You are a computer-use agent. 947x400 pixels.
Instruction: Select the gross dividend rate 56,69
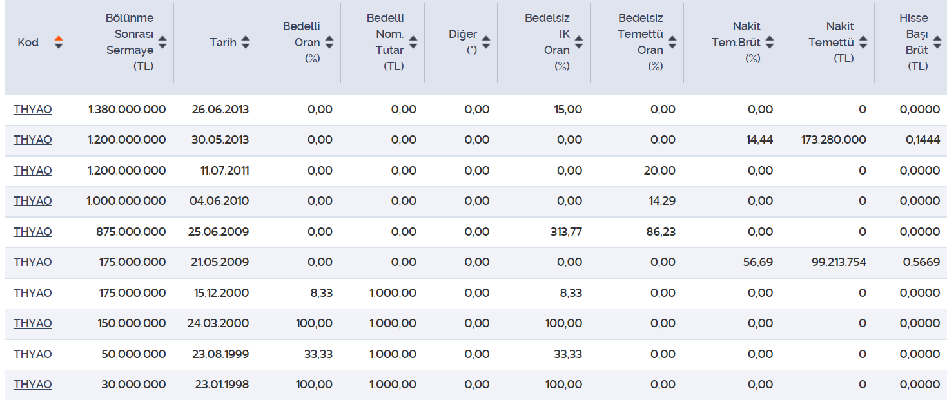759,262
